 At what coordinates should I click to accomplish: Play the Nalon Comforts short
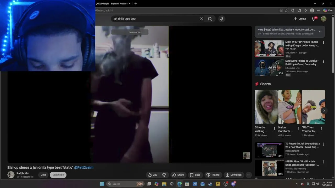click(x=290, y=107)
